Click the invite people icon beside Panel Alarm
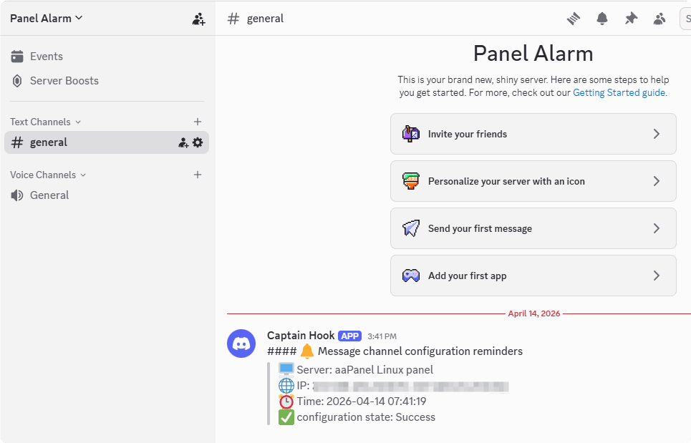The width and height of the screenshot is (691, 443). tap(198, 19)
